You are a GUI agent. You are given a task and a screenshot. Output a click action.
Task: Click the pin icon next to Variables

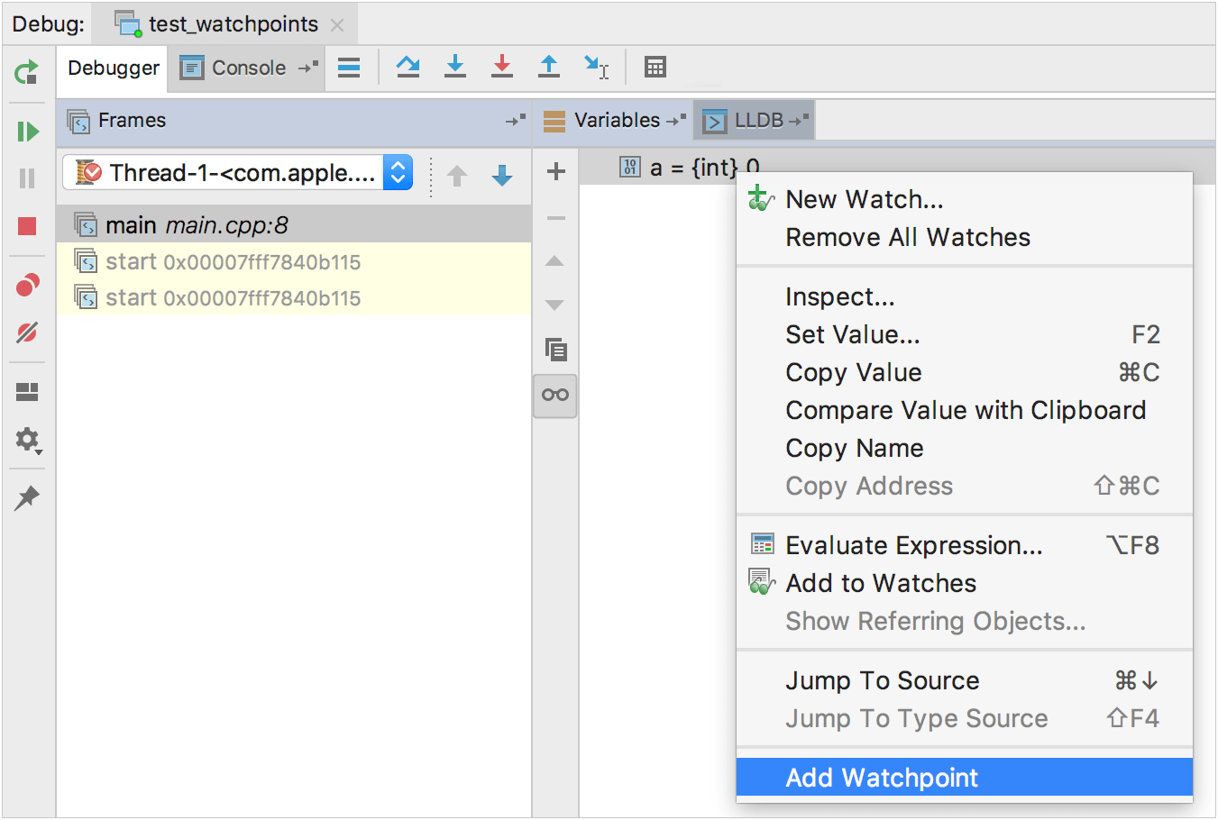click(x=676, y=120)
